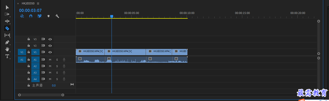329x101 pixels.
Task: Toggle V1 source patching
Action: pyautogui.click(x=22, y=52)
